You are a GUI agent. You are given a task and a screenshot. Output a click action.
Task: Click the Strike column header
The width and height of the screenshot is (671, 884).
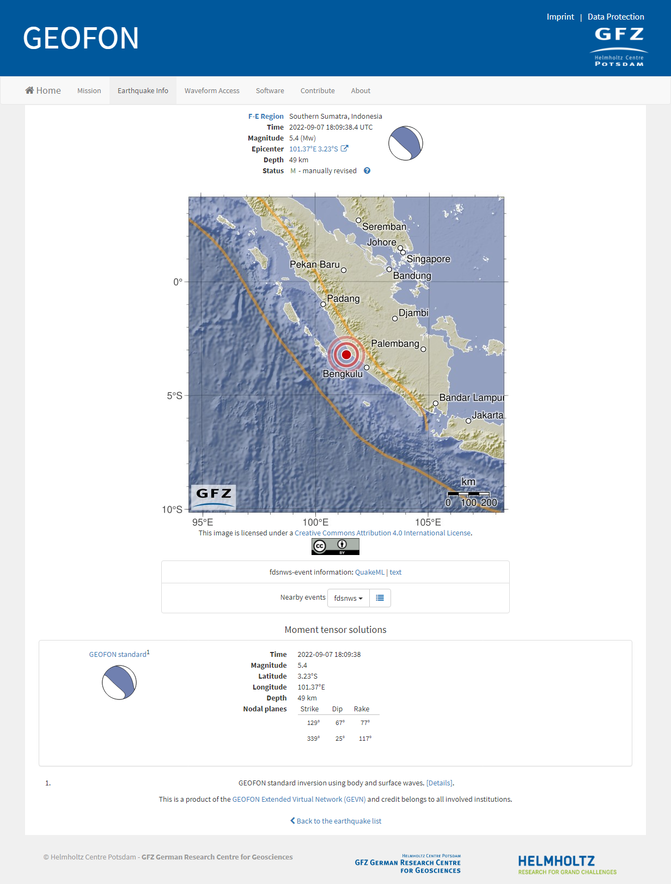click(309, 709)
